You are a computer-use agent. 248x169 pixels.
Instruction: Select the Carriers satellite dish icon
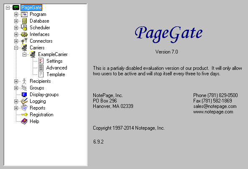[x=24, y=48]
